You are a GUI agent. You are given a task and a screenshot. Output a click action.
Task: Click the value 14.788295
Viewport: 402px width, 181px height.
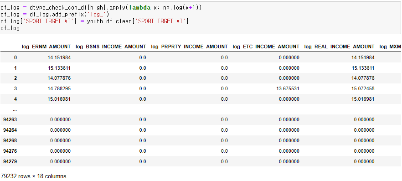pos(59,89)
